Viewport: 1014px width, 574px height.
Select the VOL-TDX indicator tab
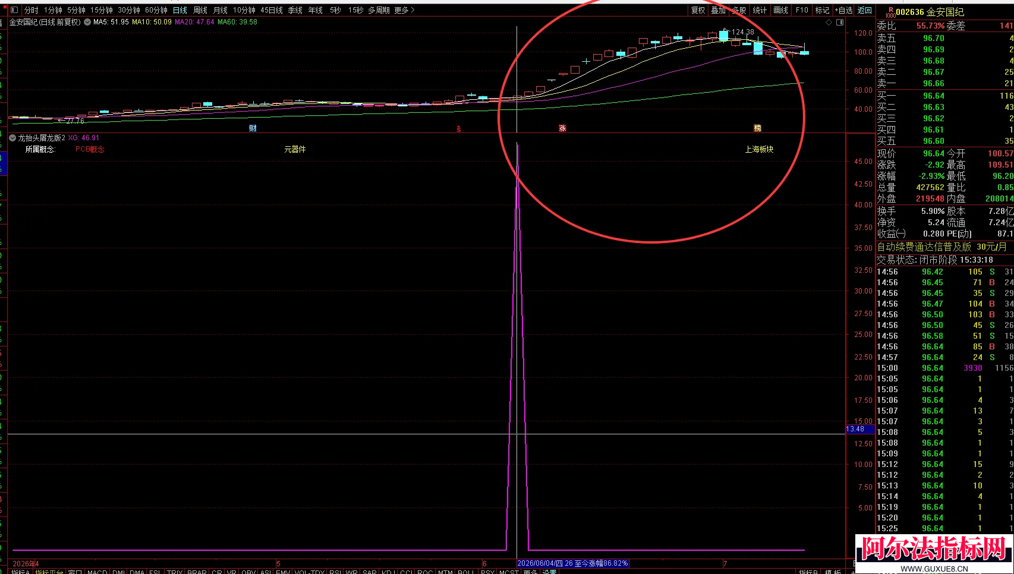[x=310, y=572]
